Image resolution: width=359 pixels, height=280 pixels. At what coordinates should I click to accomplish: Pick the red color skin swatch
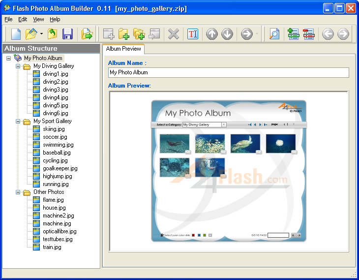(193, 235)
